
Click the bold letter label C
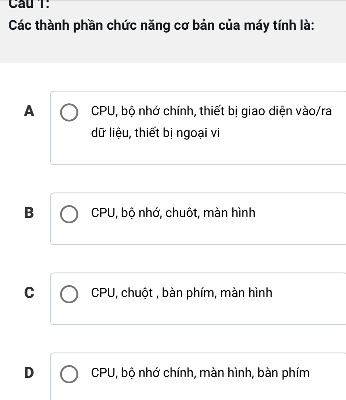coord(30,293)
